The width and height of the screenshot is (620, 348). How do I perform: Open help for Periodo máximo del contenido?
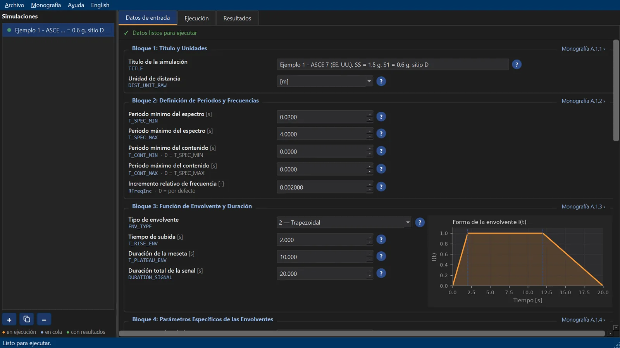381,169
